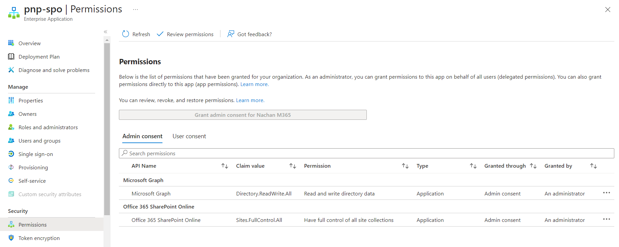Click the Token encryption shield icon
619x247 pixels.
(x=11, y=238)
